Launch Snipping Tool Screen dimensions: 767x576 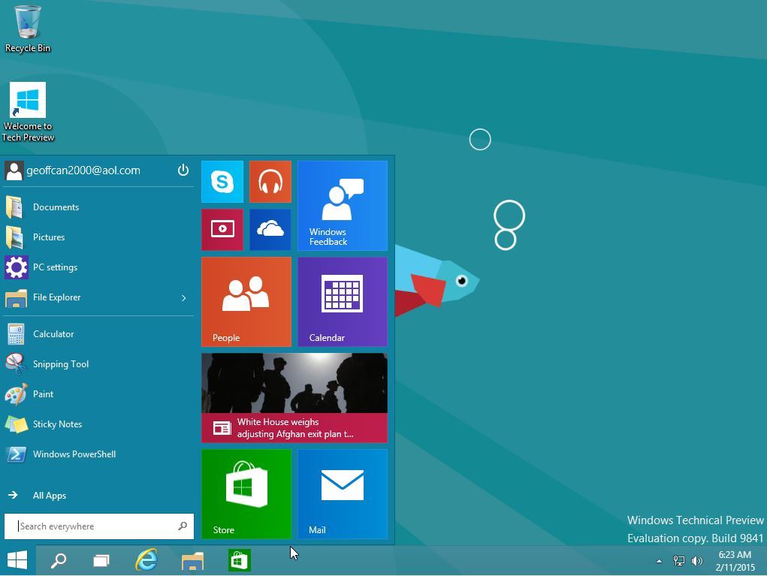99,364
